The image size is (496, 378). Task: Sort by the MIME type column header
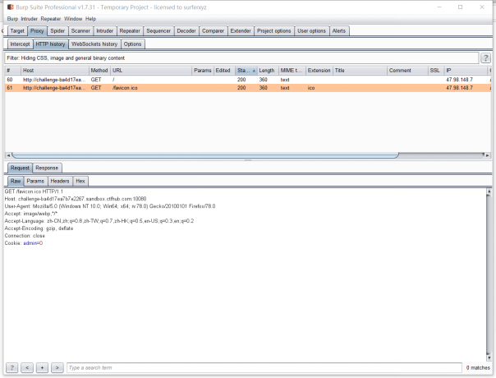(x=292, y=71)
